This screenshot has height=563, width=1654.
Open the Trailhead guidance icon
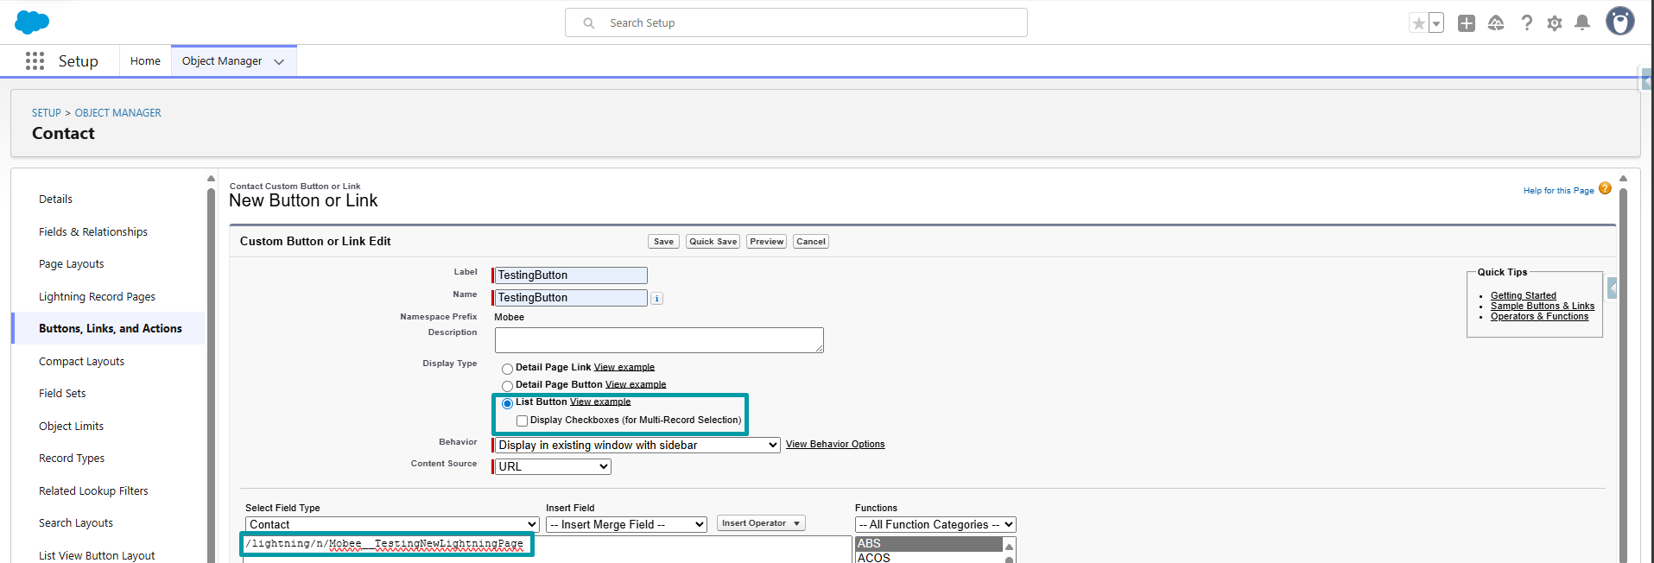point(1497,23)
